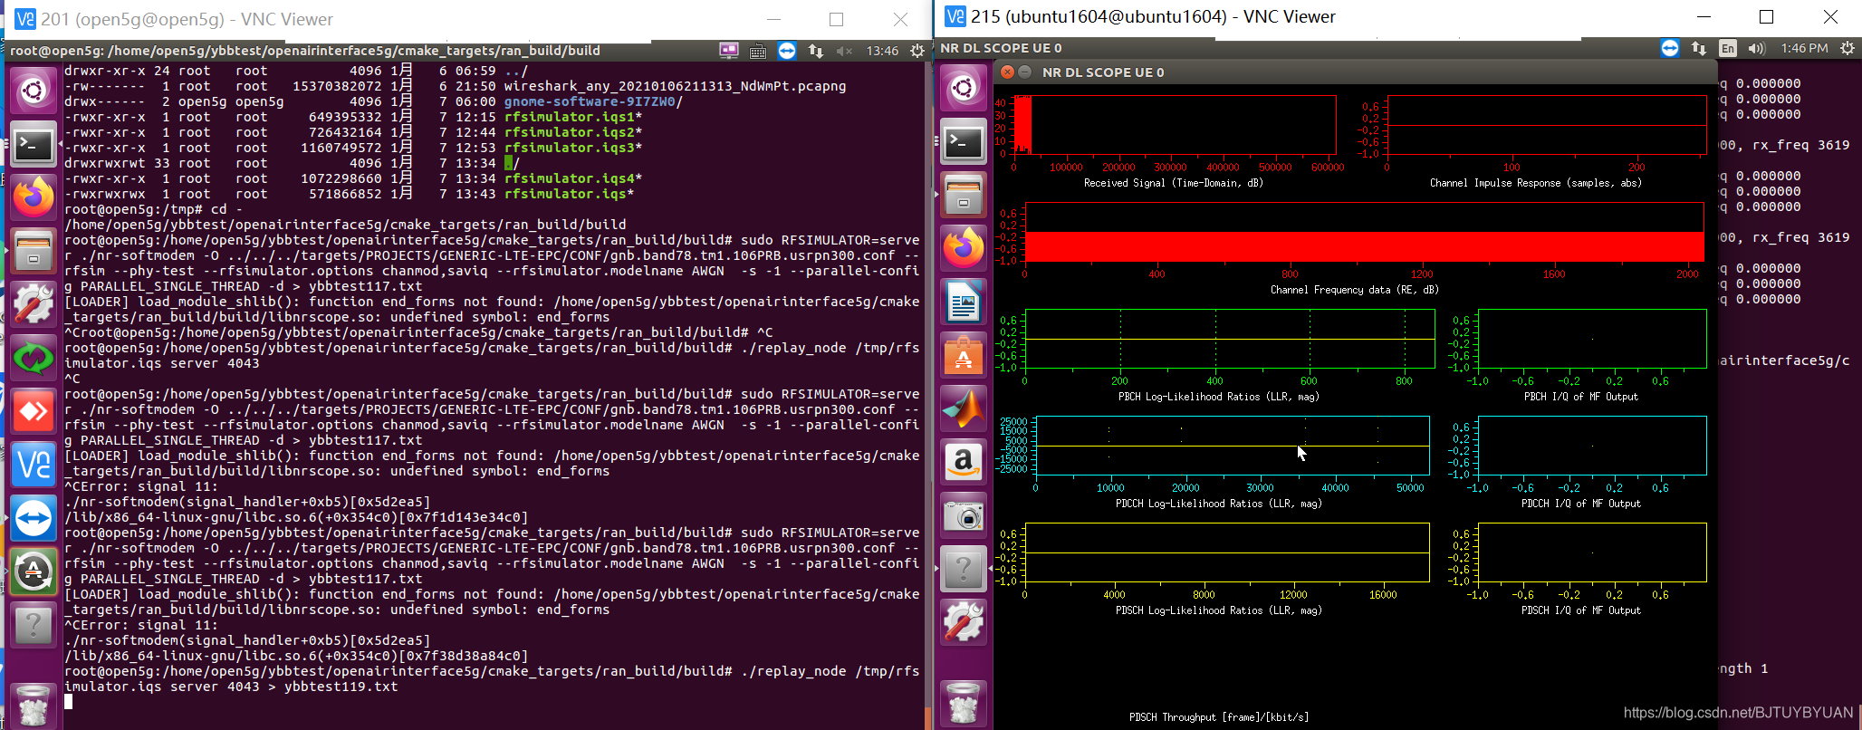Launch MATLAB from the 215 launcher
Screen dimensions: 1862x730
[x=963, y=409]
